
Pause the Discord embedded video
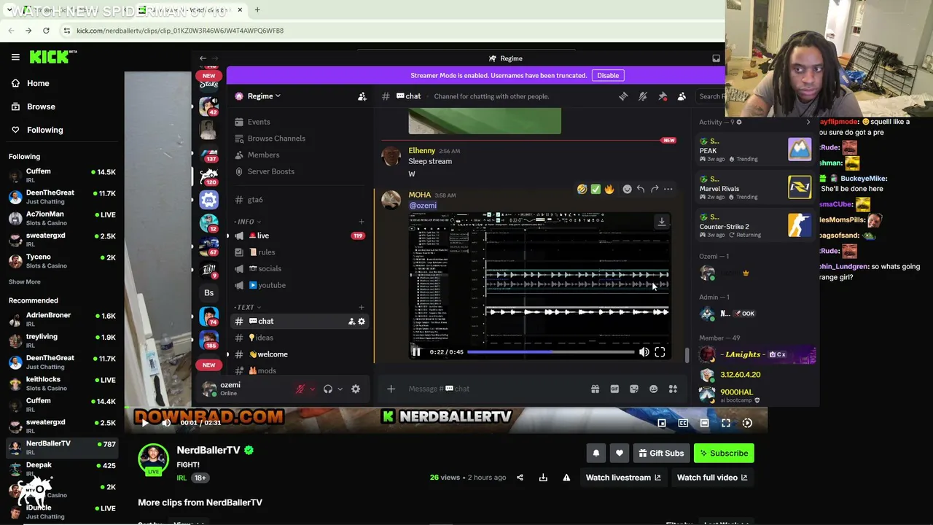coord(416,352)
